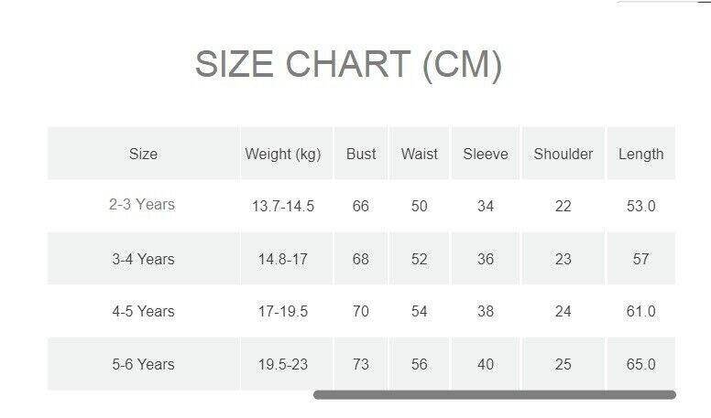Click the Weight (kg) column header
711x418 pixels.
tap(283, 154)
